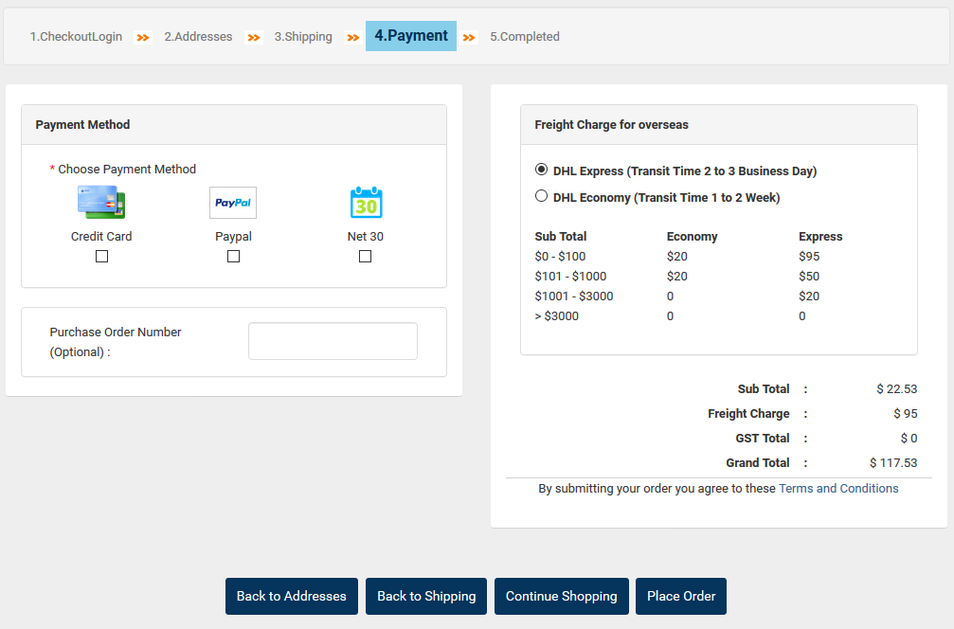This screenshot has height=629, width=954.
Task: Tick the Net 30 checkbox
Action: (365, 256)
